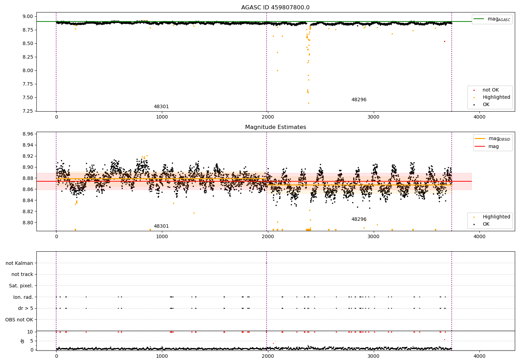Screen dimensions: 520x364
Task: Click the 4000 x-axis tick of the bottom plot
Action: [x=479, y=356]
